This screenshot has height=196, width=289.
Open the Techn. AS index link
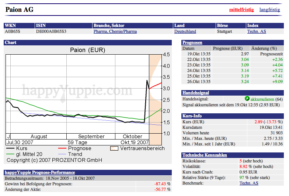(257, 32)
